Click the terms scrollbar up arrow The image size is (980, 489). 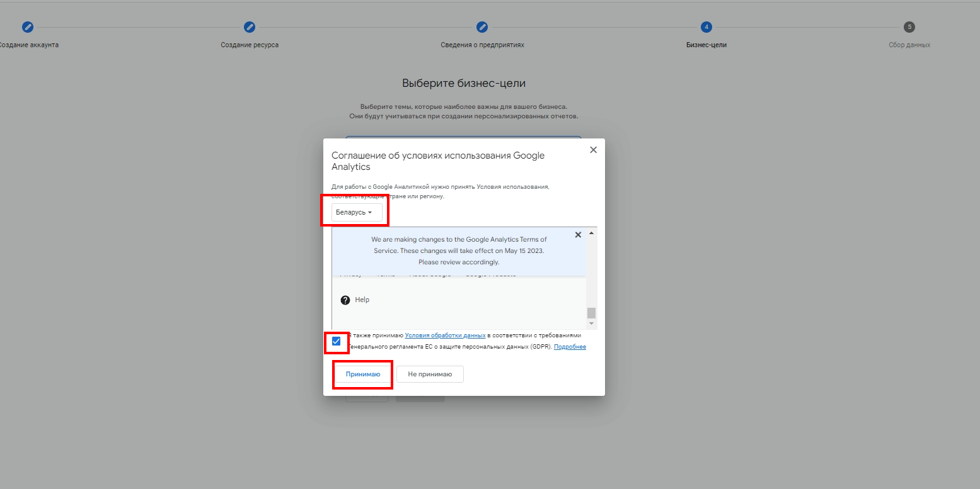tap(591, 233)
